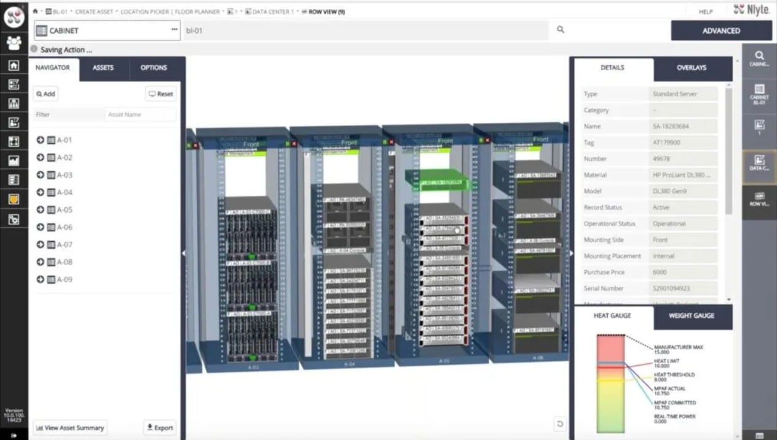
Task: Toggle the collapse arrow on the navigator panel edge
Action: tap(182, 252)
